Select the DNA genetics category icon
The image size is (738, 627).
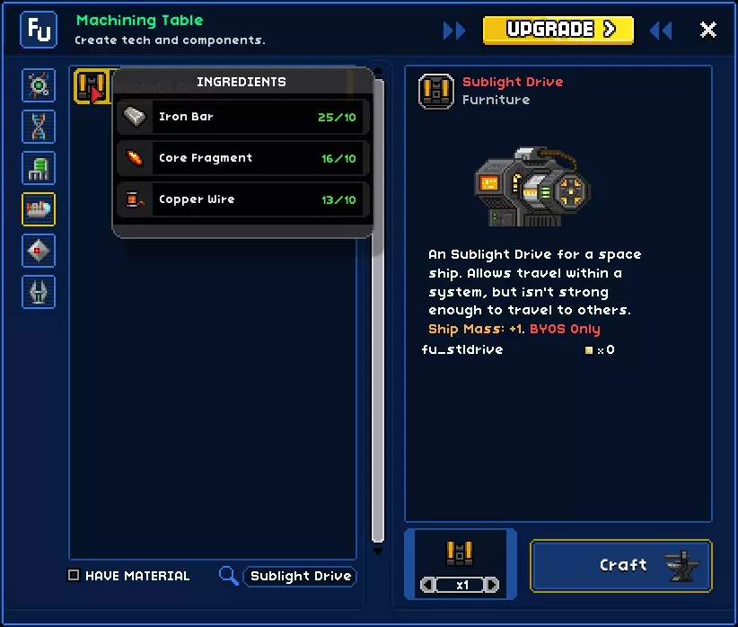click(39, 127)
